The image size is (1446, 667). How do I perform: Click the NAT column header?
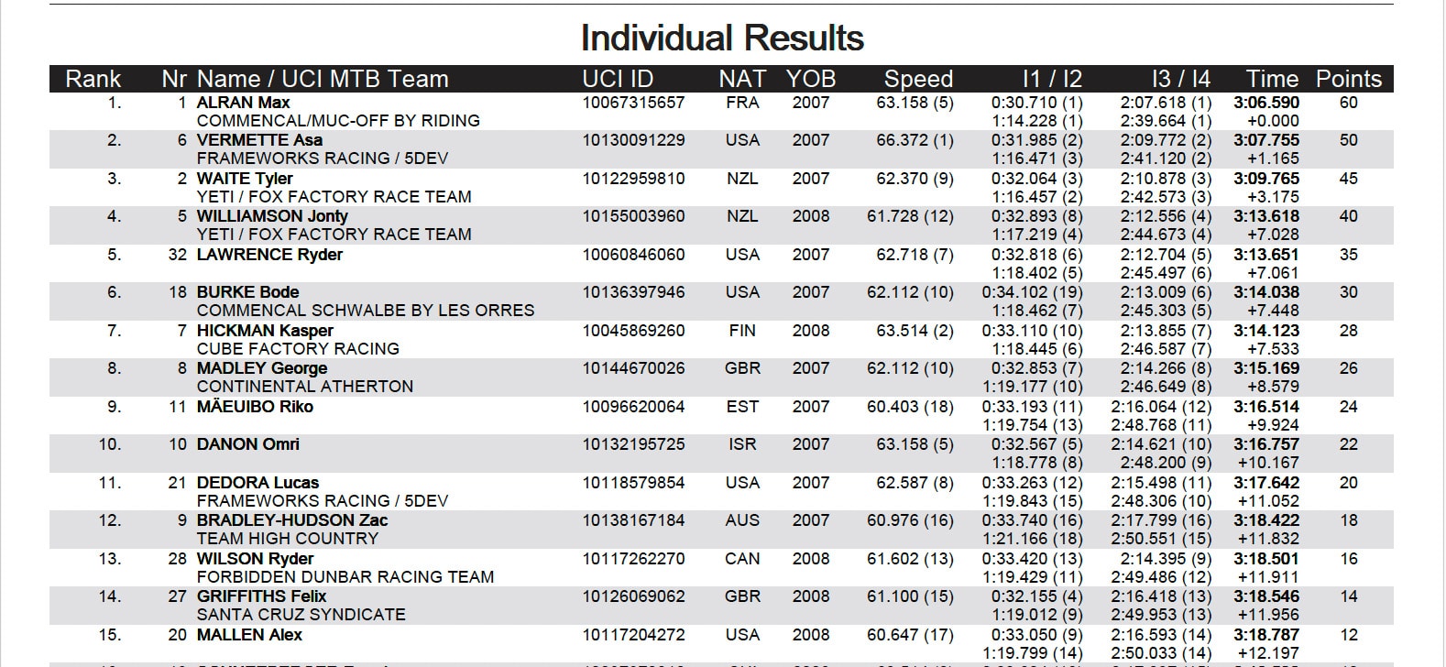point(742,79)
